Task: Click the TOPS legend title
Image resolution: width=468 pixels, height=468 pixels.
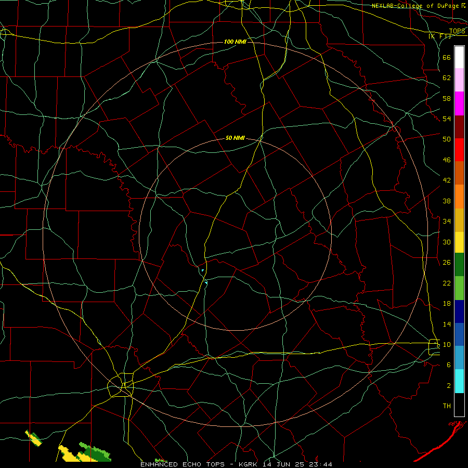Action: click(x=457, y=31)
